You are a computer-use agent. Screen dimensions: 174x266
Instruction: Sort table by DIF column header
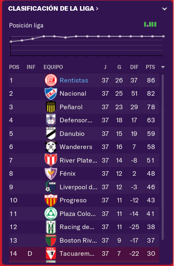[x=134, y=67]
